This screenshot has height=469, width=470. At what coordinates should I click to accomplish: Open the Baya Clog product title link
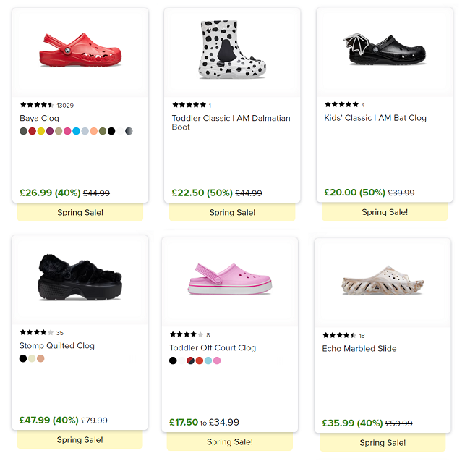(x=40, y=118)
